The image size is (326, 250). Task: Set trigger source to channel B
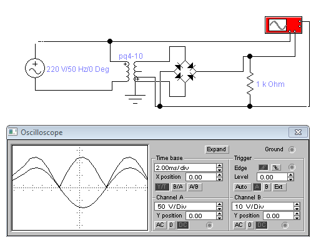267,187
